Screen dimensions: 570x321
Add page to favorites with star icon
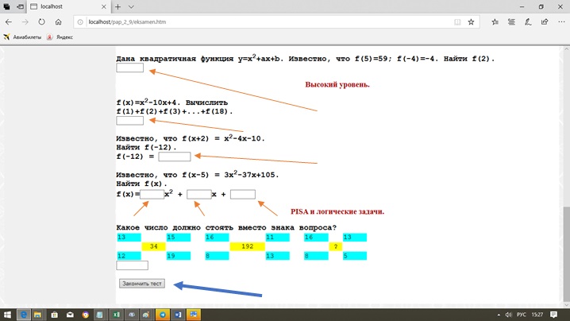(x=471, y=21)
